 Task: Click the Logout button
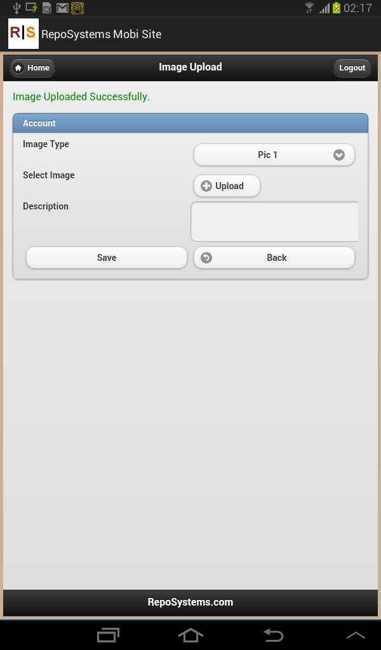pyautogui.click(x=352, y=68)
